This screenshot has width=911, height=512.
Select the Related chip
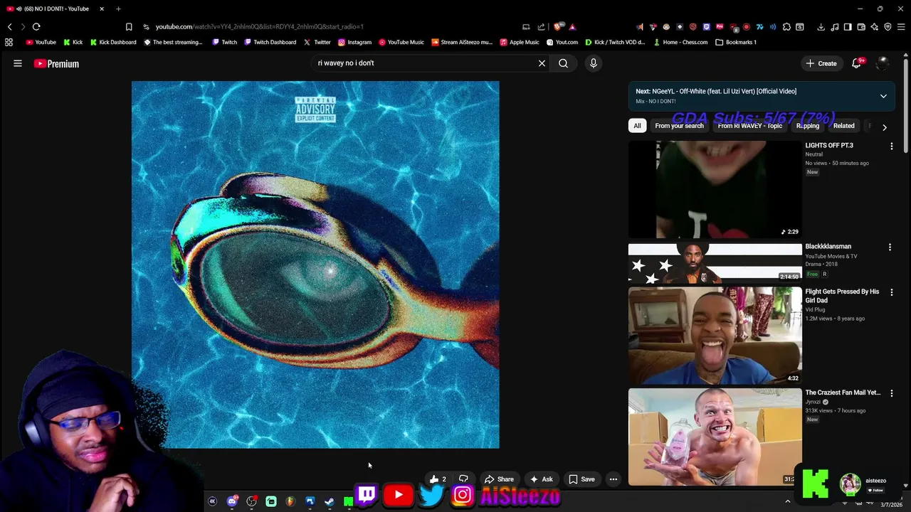coord(843,126)
